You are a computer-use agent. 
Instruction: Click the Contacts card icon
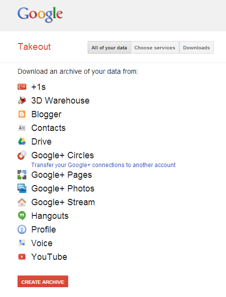click(x=22, y=128)
